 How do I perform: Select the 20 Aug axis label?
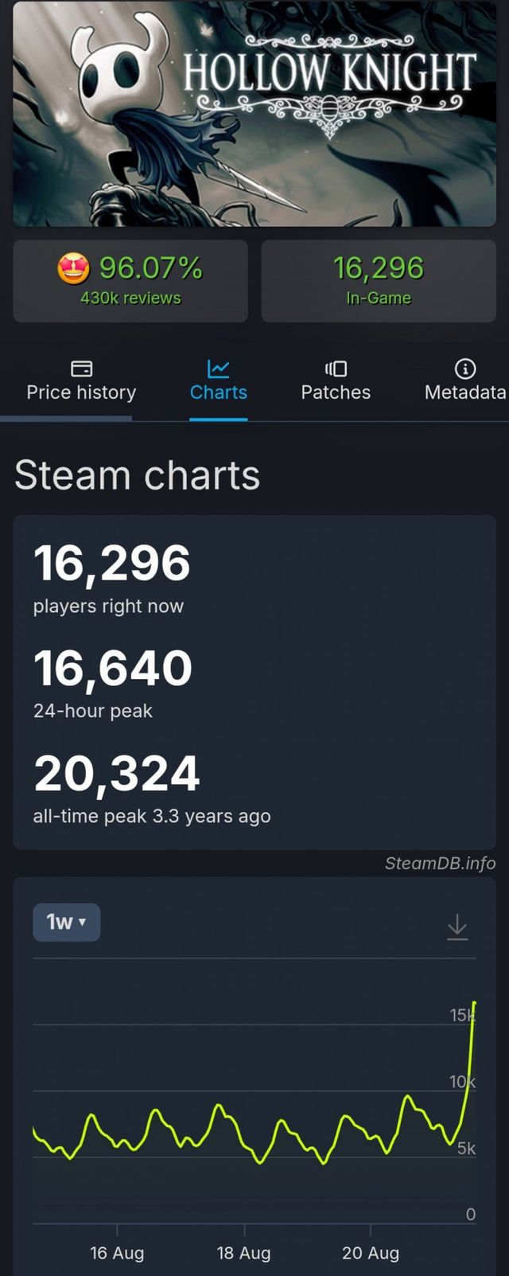pos(371,1252)
